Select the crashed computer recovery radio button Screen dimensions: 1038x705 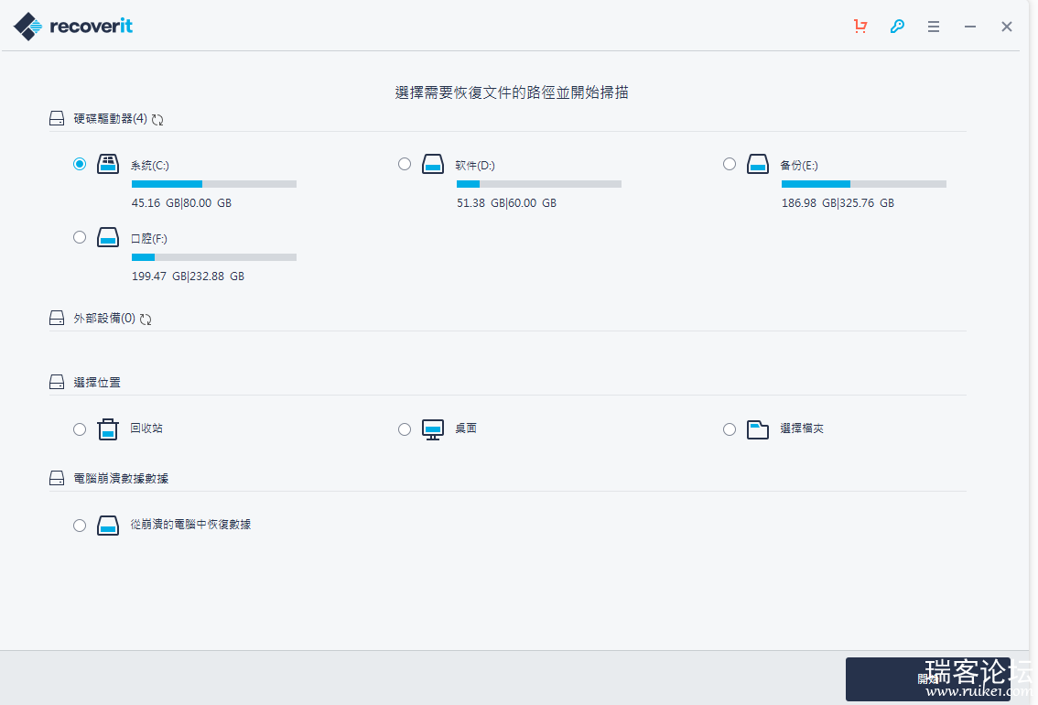coord(80,526)
